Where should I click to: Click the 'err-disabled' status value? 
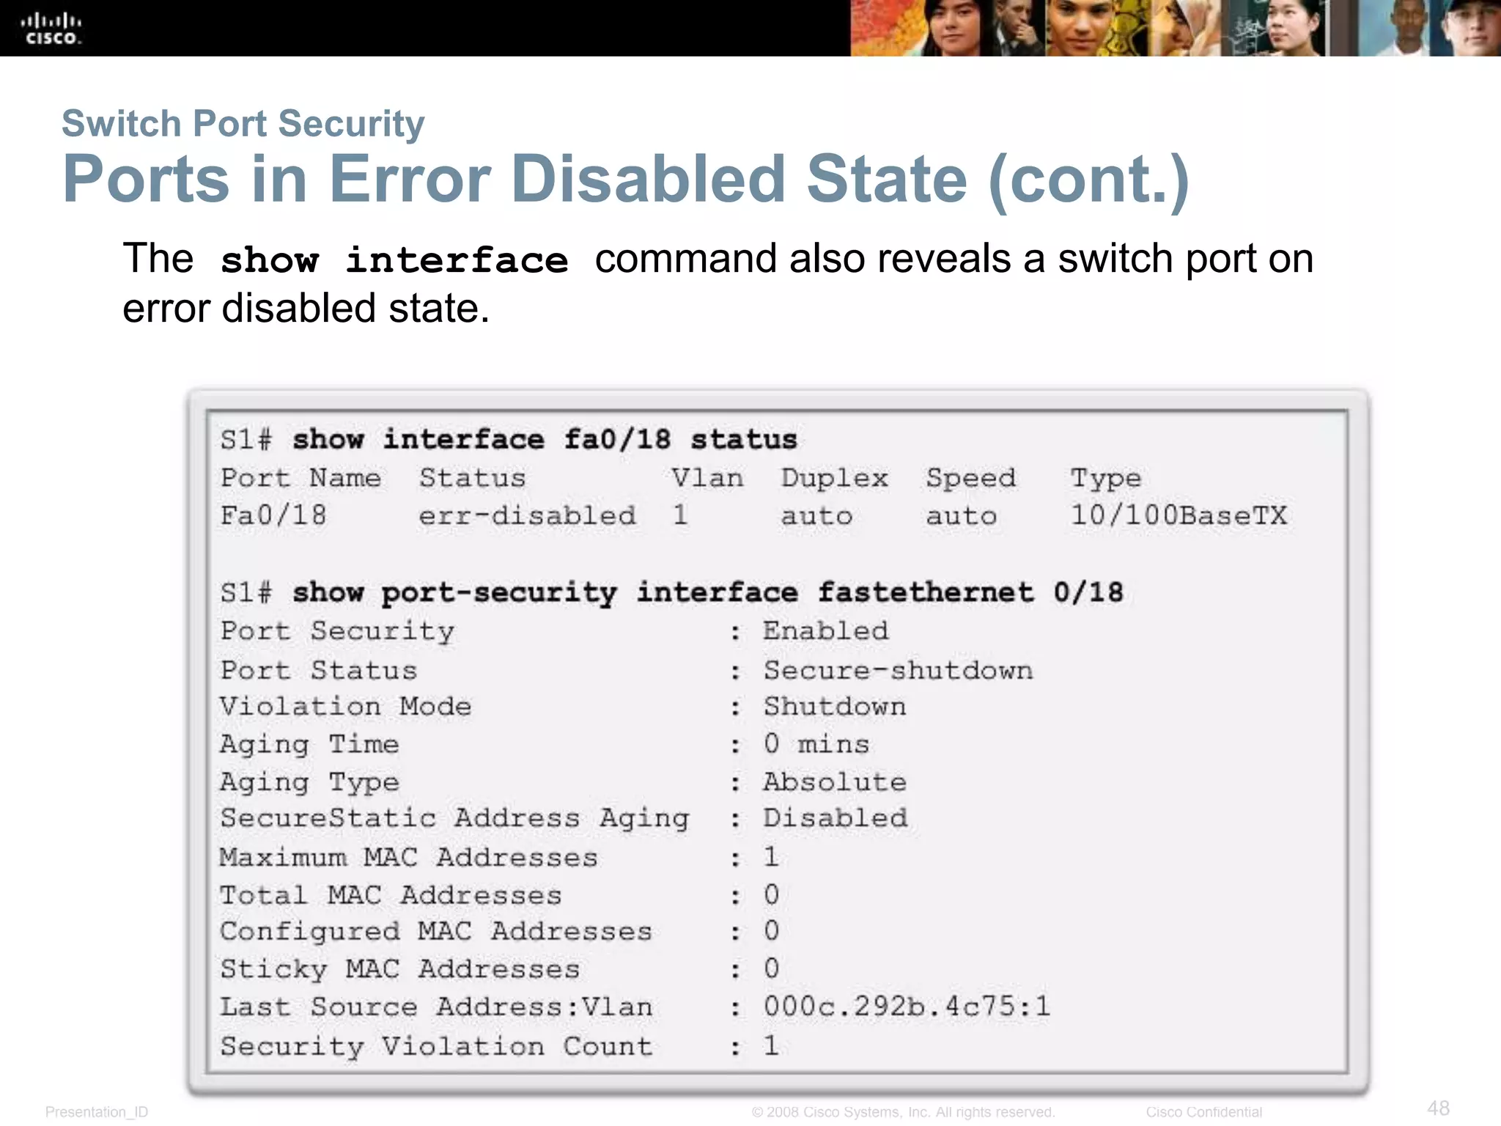pyautogui.click(x=527, y=515)
